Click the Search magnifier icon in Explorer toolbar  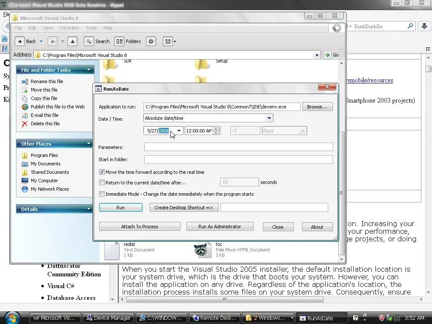[89, 41]
